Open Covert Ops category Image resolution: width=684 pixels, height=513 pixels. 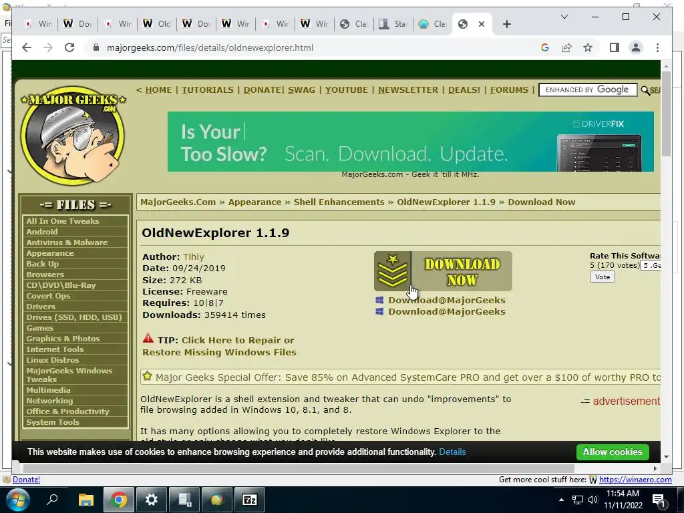(x=48, y=296)
